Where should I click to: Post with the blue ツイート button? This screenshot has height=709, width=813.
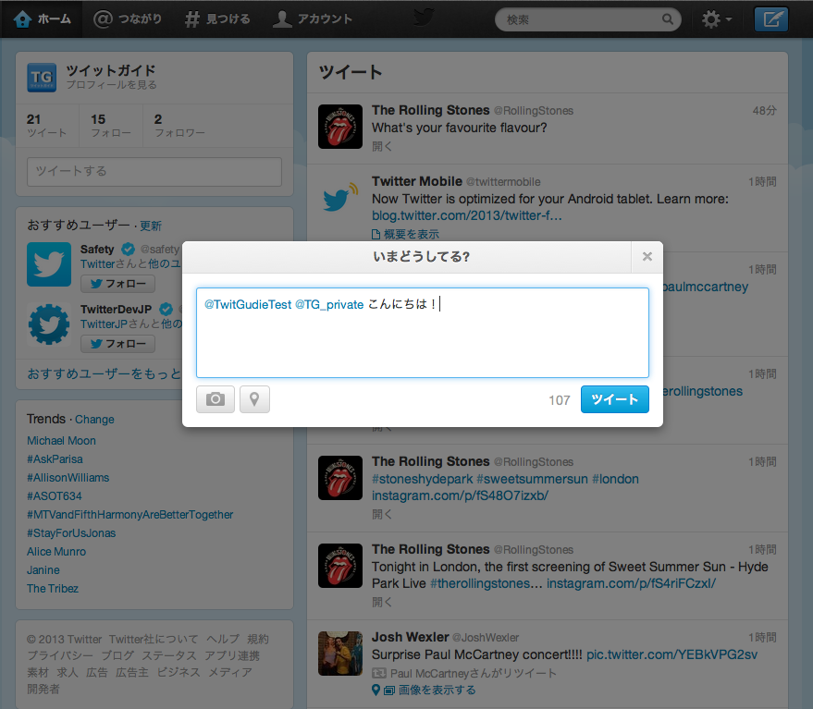coord(615,399)
